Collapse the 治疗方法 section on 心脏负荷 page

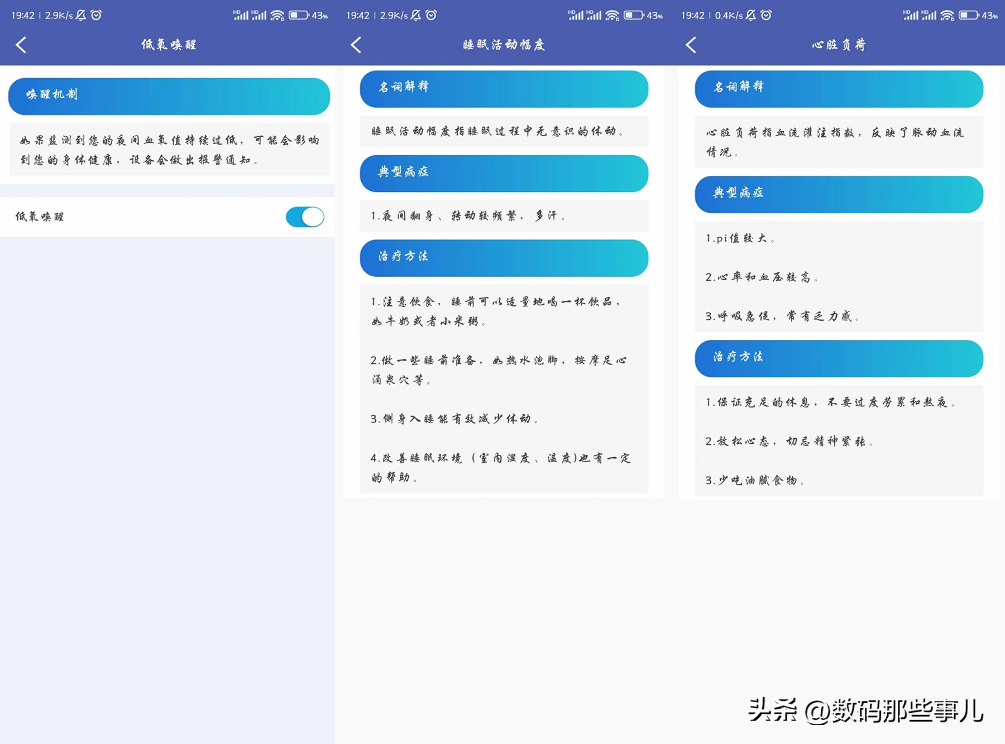pyautogui.click(x=837, y=358)
